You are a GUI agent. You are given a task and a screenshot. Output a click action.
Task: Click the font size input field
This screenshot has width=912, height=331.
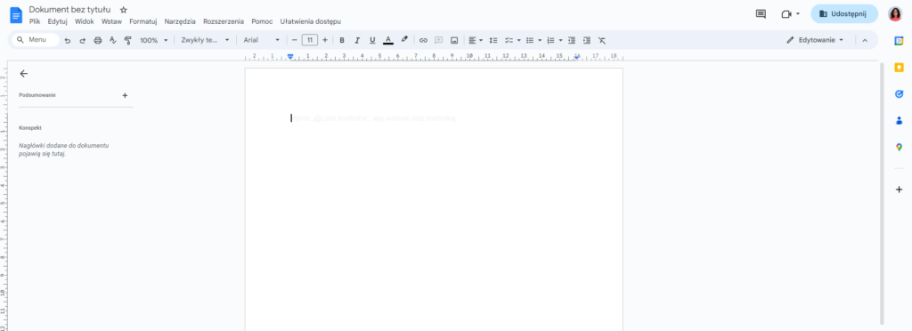[x=309, y=40]
